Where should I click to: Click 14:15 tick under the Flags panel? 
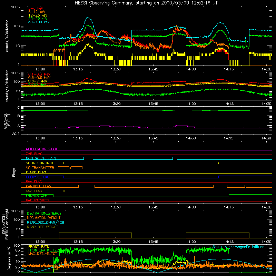(x=229, y=207)
